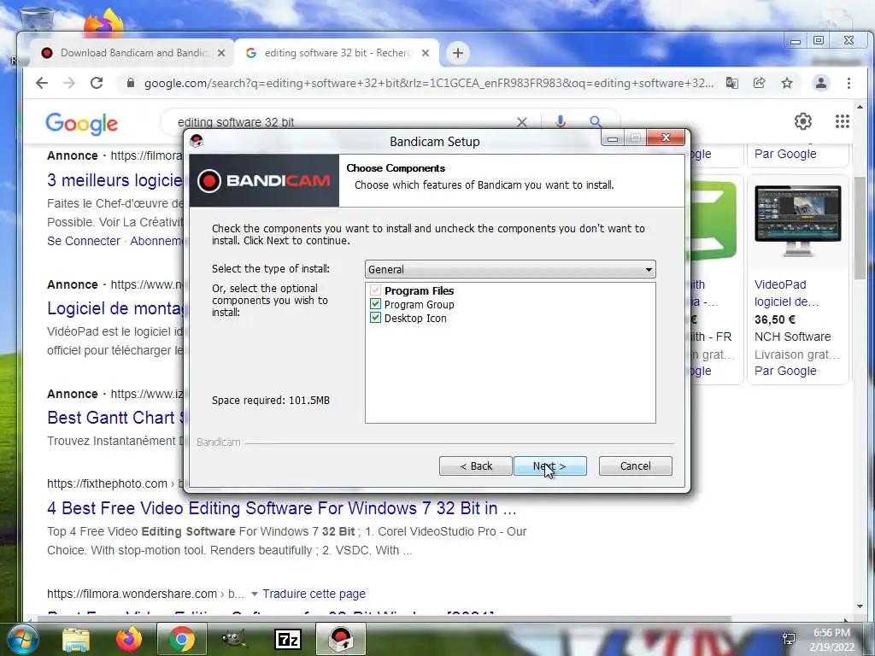Open File Explorer from the taskbar
Screen dimensions: 875x656
point(76,640)
